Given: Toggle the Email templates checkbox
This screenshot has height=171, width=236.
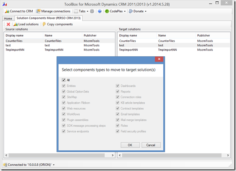Looking at the screenshot, I should (x=118, y=114).
